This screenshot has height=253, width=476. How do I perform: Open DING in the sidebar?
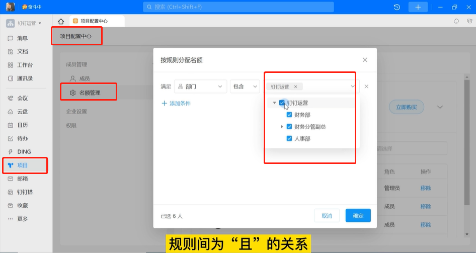pyautogui.click(x=24, y=152)
